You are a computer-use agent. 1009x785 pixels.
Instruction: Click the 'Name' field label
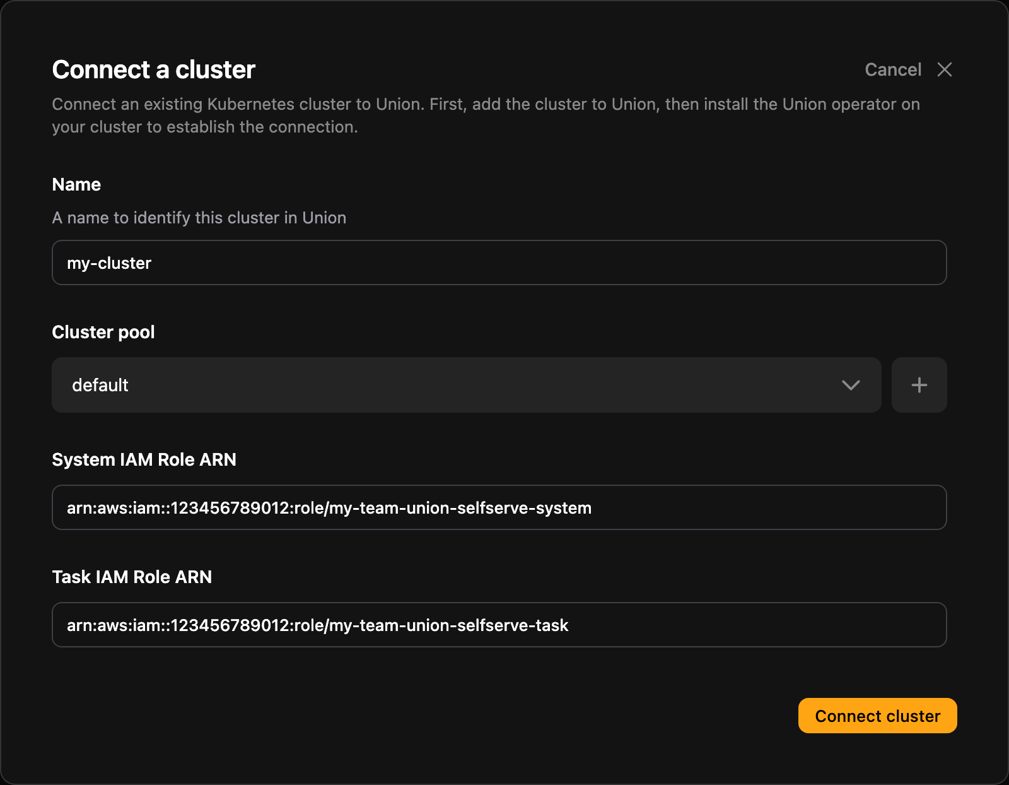[x=76, y=184]
